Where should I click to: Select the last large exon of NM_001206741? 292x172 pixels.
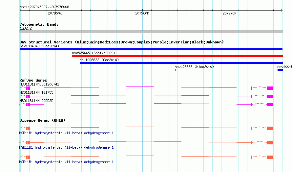[x=270, y=88]
